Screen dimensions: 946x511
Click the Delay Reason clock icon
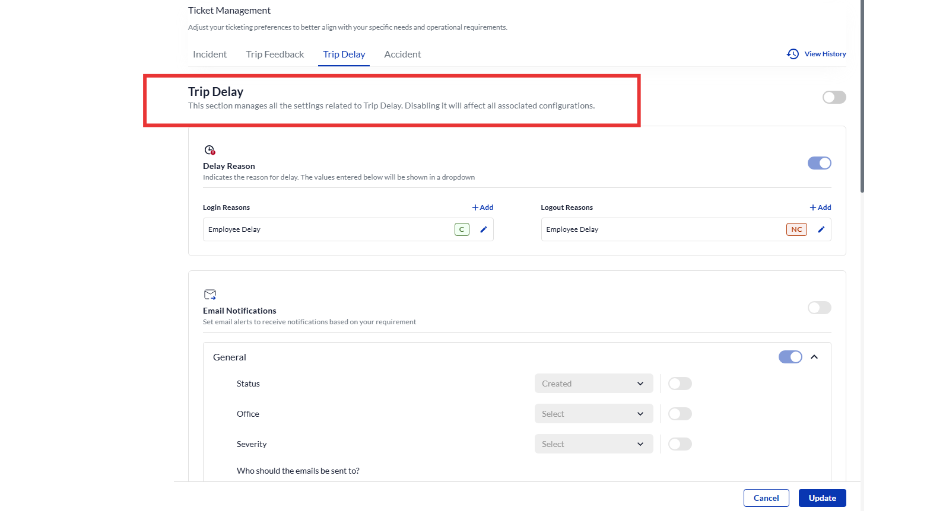pyautogui.click(x=209, y=150)
